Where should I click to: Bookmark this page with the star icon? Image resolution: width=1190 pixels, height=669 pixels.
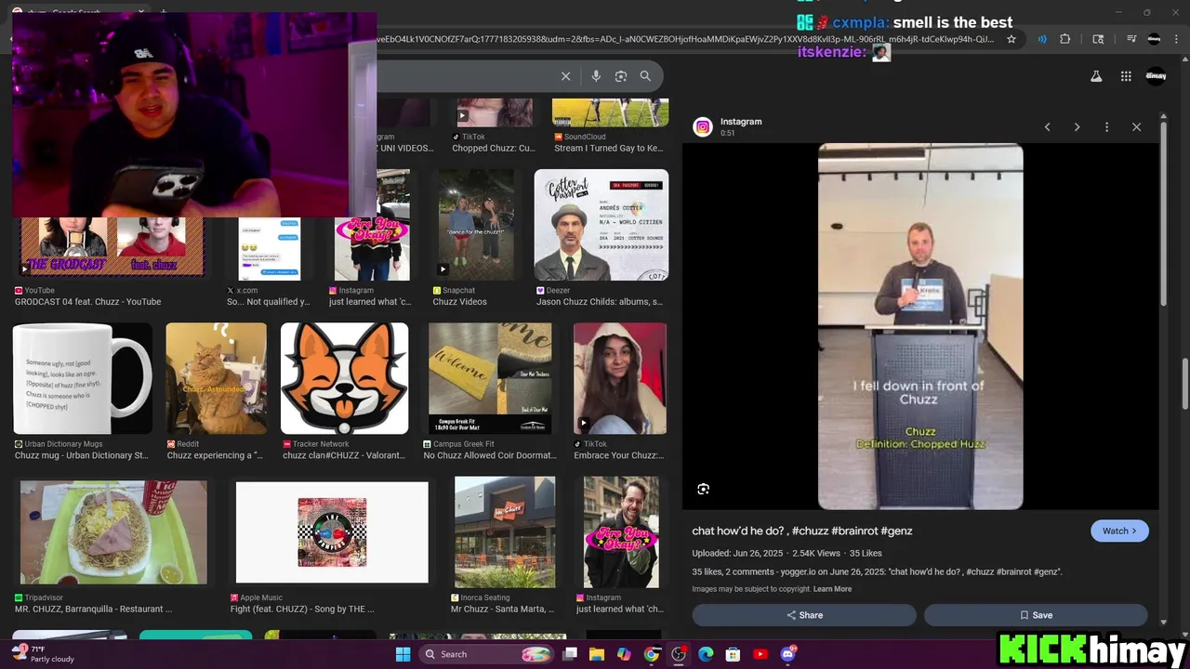(1011, 39)
